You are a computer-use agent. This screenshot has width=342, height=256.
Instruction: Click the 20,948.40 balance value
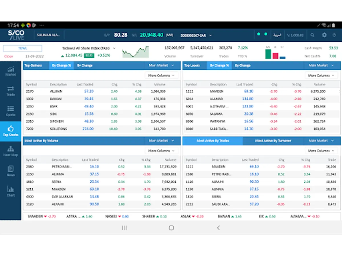(x=152, y=35)
